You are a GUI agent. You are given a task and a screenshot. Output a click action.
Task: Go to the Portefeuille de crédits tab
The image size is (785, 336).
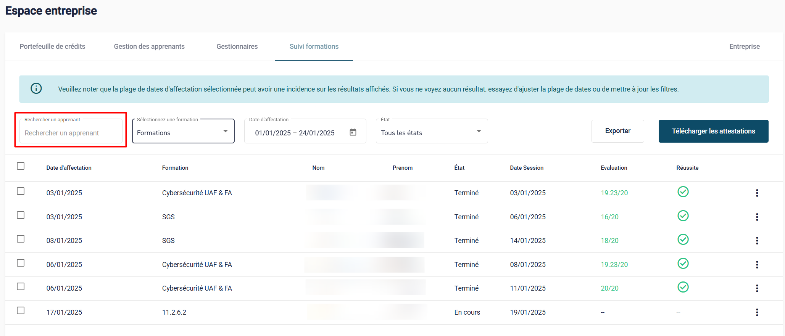click(52, 47)
